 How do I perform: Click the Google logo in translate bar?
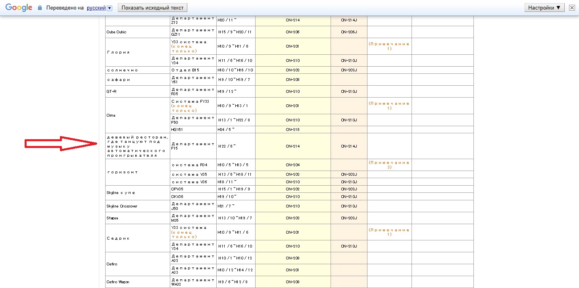19,8
